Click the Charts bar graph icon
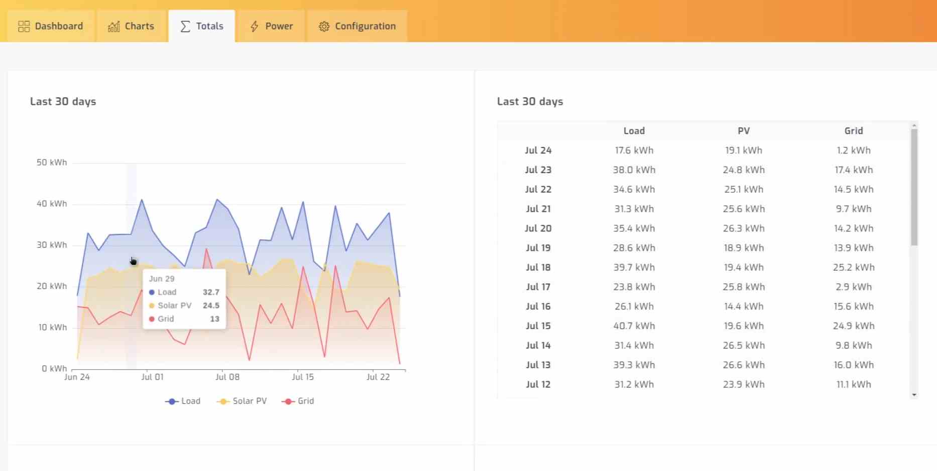 point(114,27)
